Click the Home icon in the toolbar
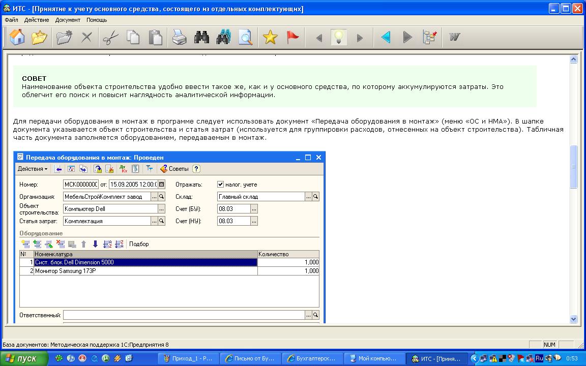586x366 pixels. tap(17, 38)
